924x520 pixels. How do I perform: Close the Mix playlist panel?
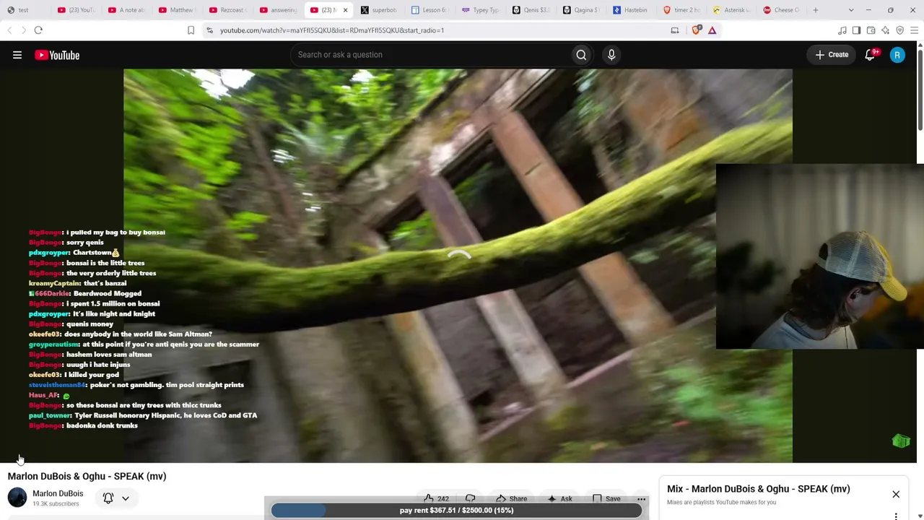[896, 495]
